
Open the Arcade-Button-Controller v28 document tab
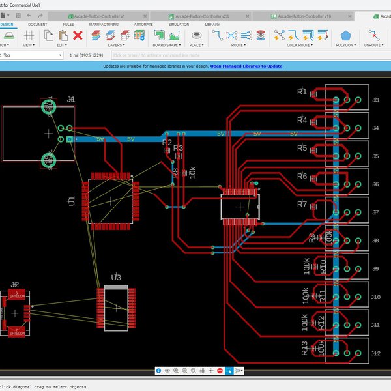[x=201, y=16]
